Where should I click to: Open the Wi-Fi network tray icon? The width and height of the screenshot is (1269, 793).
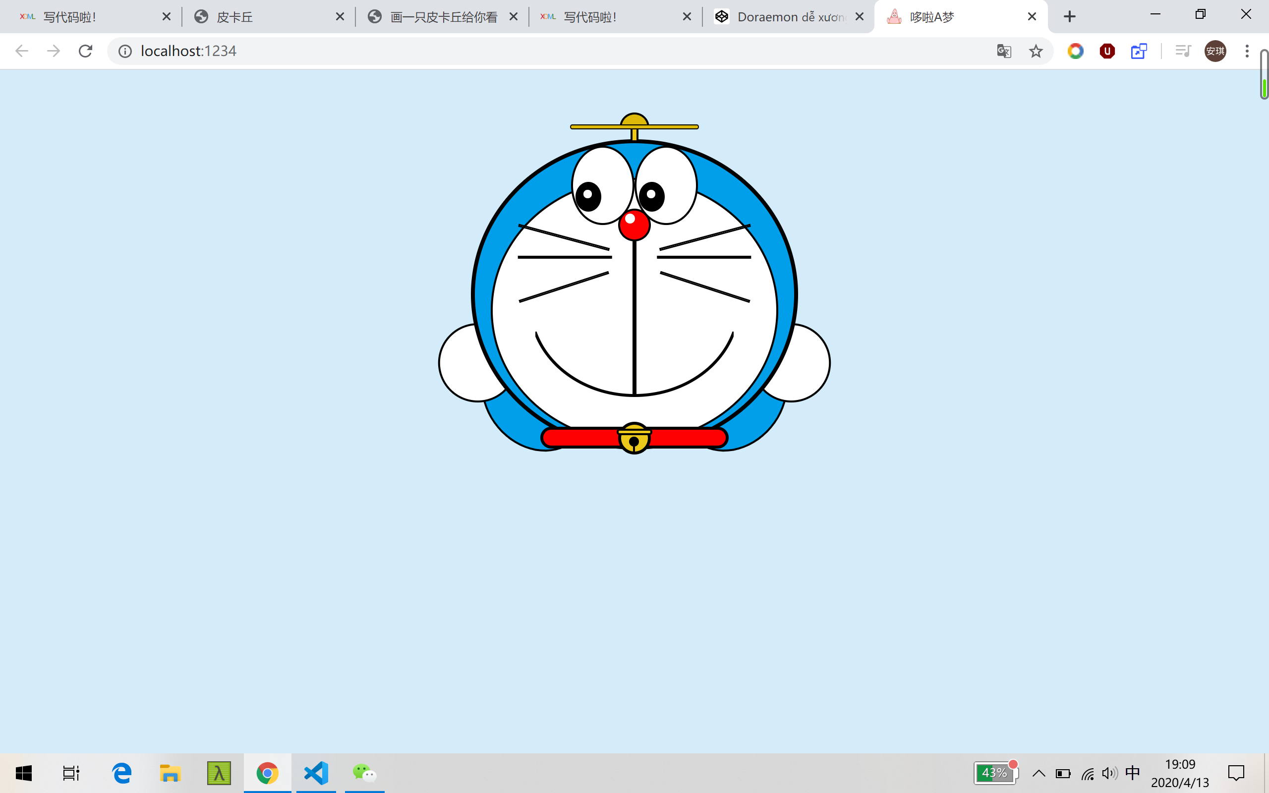click(1088, 774)
